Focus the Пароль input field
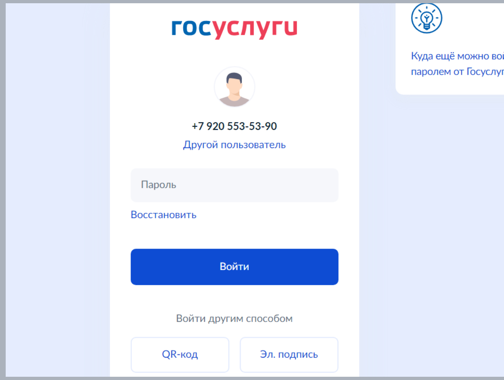 [x=235, y=185]
